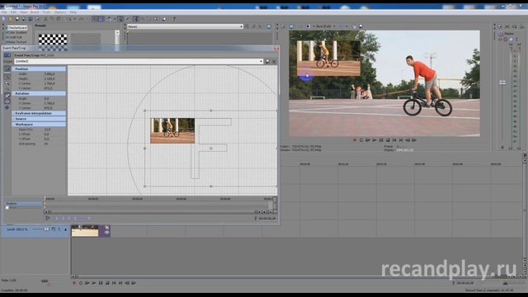Expand the Keyframe interpolation group
The width and height of the screenshot is (528, 297).
click(x=39, y=113)
